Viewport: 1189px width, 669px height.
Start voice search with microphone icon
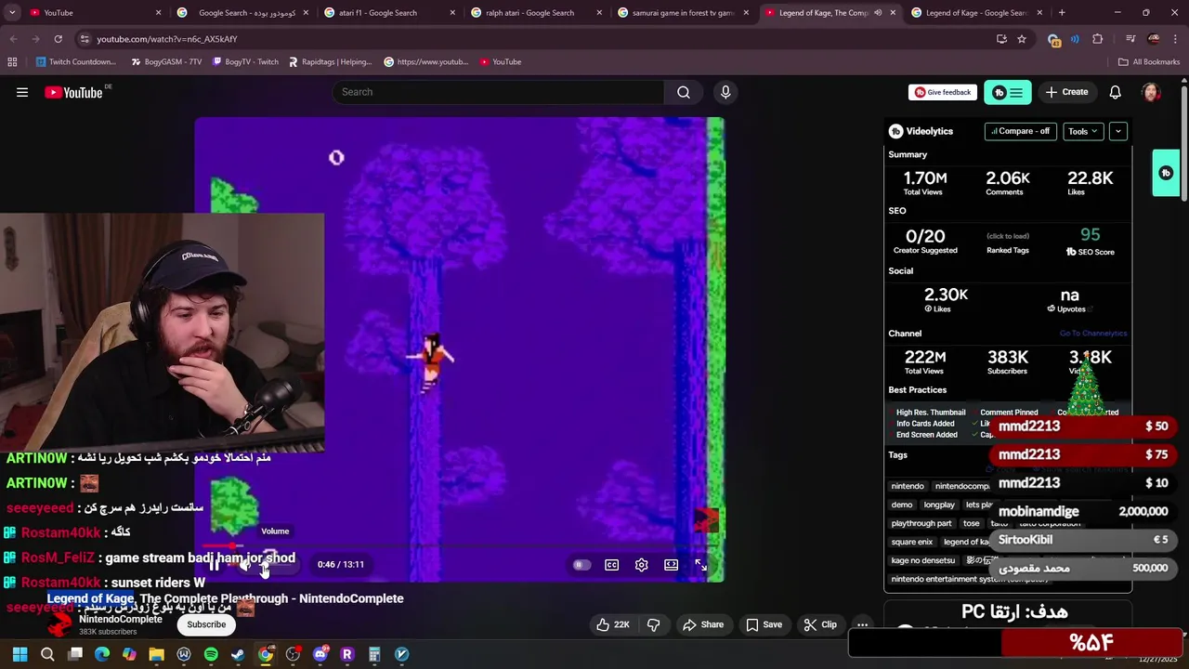pos(725,92)
